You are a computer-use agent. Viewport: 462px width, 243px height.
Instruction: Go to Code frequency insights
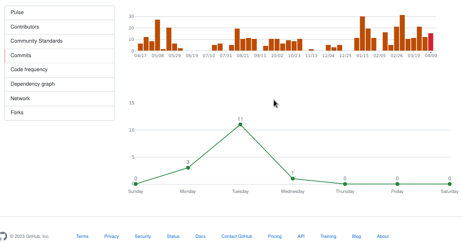click(29, 70)
